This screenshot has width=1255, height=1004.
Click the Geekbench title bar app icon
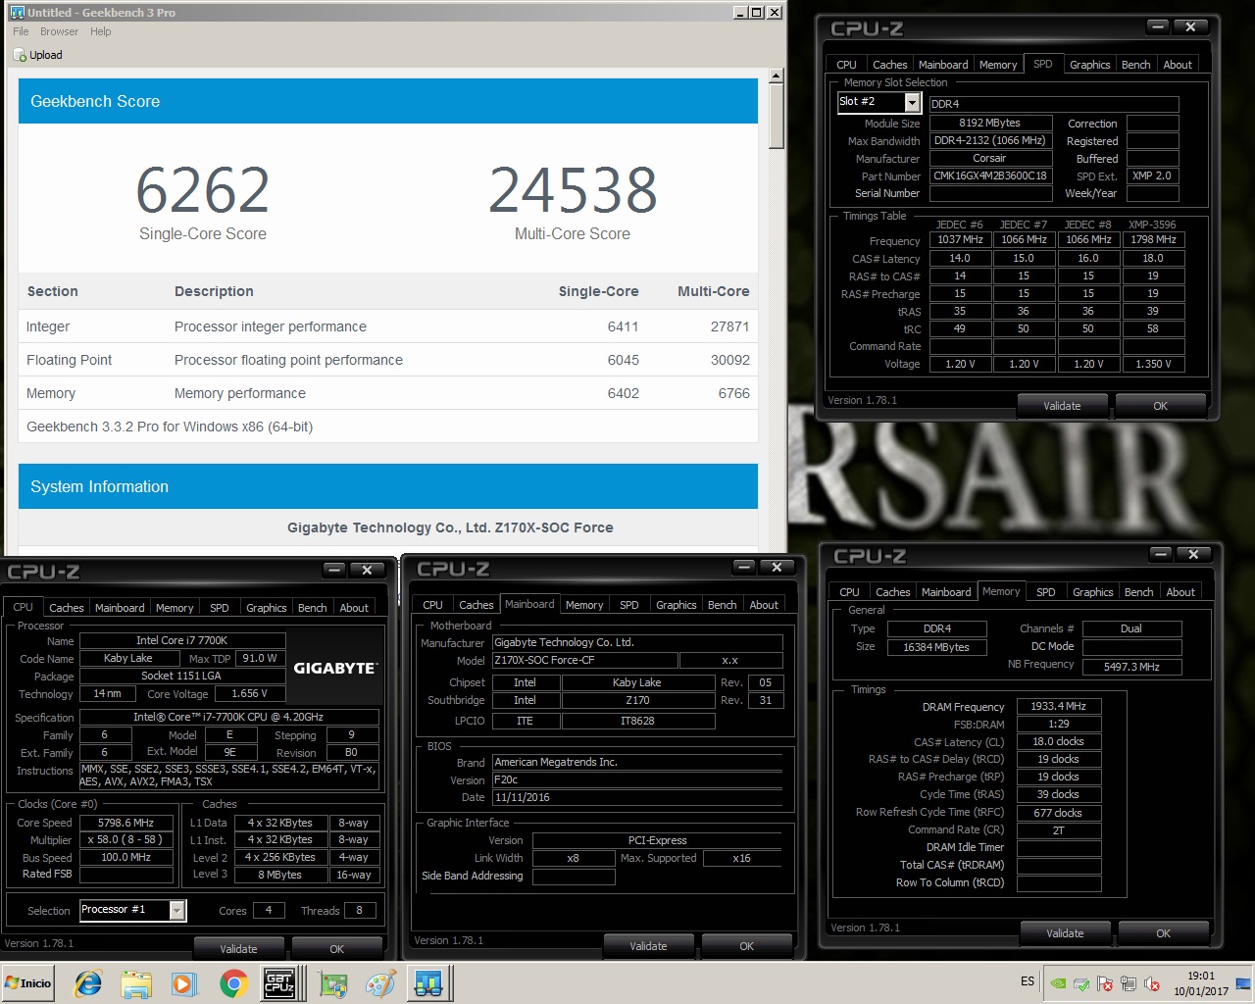(17, 12)
